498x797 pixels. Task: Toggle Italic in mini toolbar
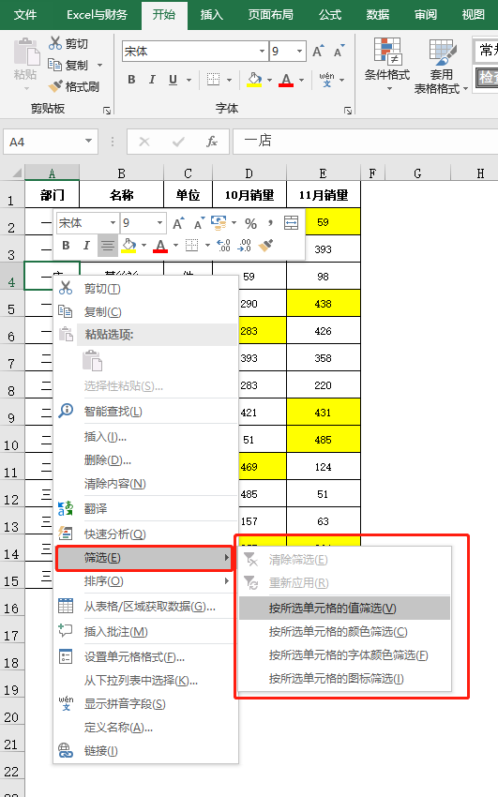[x=86, y=246]
